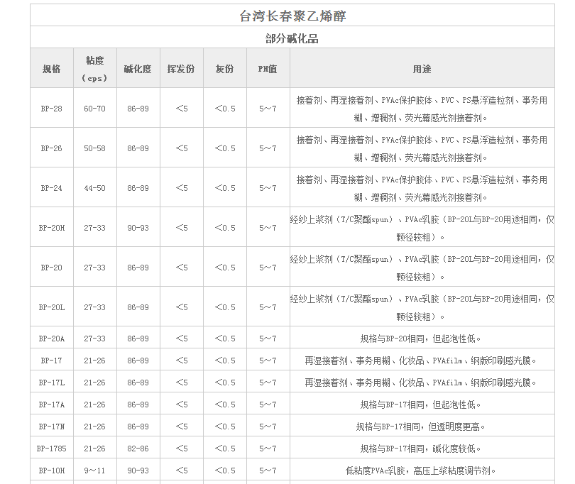Screen dimensions: 575x484
Task: Click the BP-20A usage text about 起泡性低
Action: pyautogui.click(x=421, y=339)
